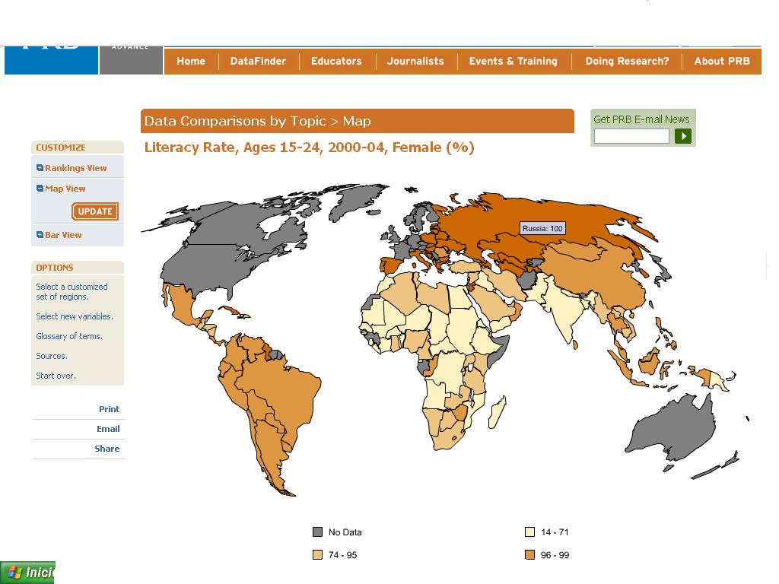Click the minus icon beside Map View

pyautogui.click(x=38, y=188)
